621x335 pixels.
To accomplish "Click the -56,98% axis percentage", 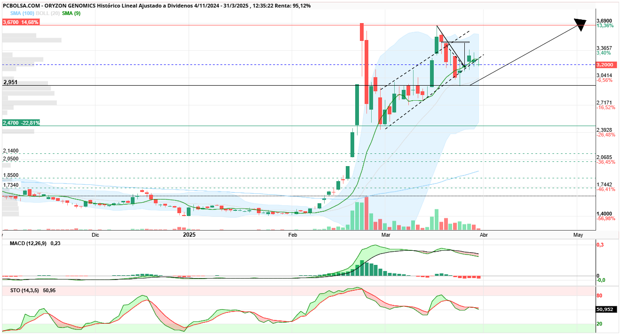I will click(606, 218).
